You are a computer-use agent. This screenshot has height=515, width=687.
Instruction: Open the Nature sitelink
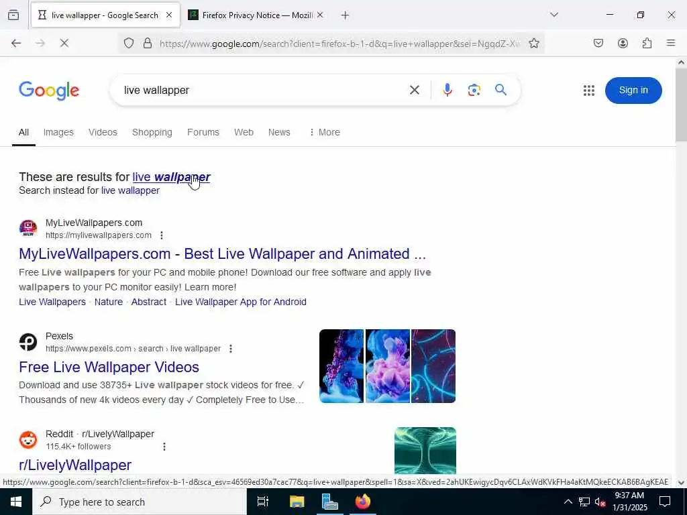[x=109, y=302]
